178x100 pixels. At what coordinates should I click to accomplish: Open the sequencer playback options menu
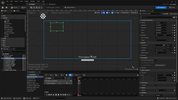click(x=56, y=75)
